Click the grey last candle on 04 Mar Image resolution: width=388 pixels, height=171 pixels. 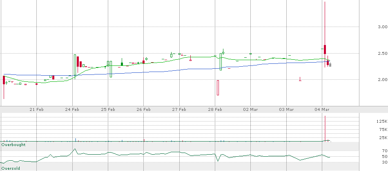click(x=330, y=65)
